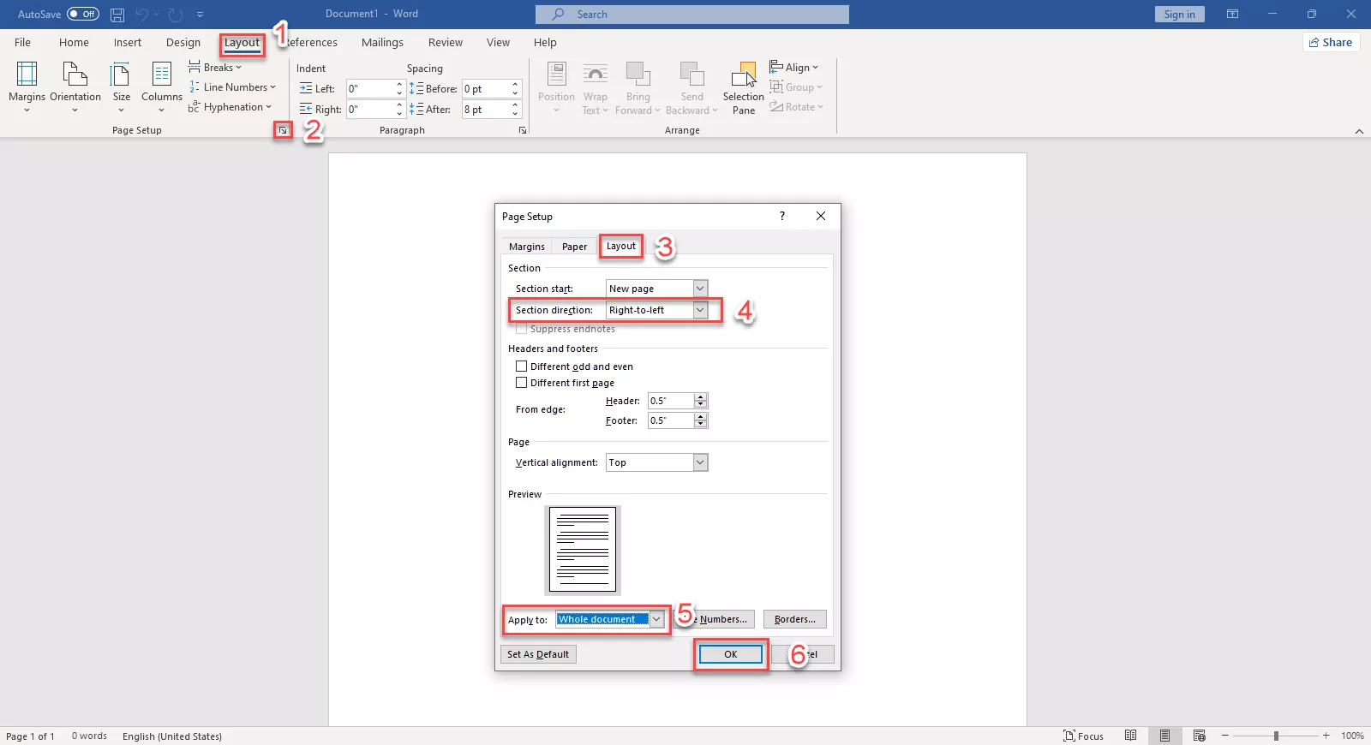Click the Undo icon
The image size is (1371, 745).
point(142,15)
